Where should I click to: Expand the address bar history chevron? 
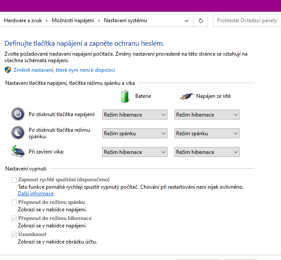187,20
